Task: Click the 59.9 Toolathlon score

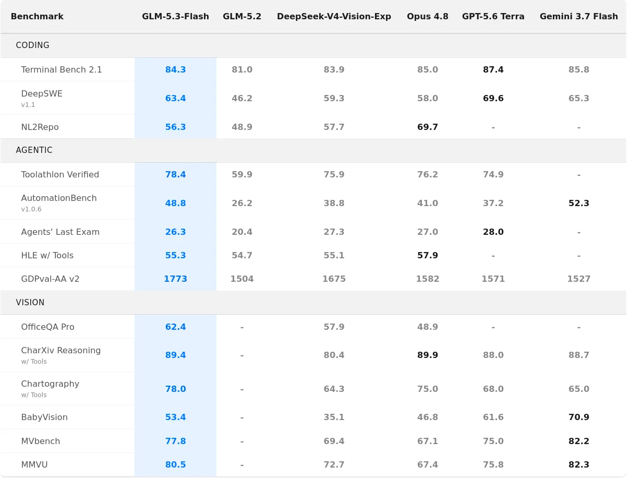Action: [242, 175]
